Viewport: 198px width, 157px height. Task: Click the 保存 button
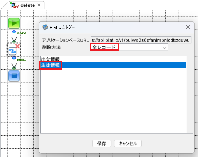pos(102,143)
